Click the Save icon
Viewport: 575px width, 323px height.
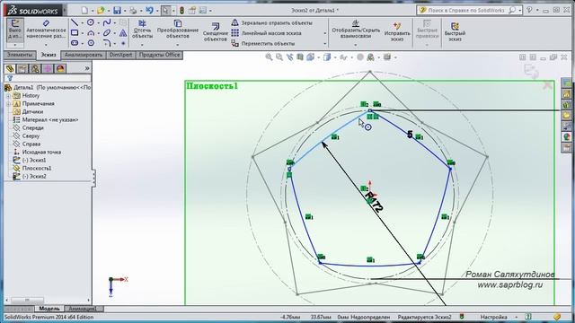[117, 10]
